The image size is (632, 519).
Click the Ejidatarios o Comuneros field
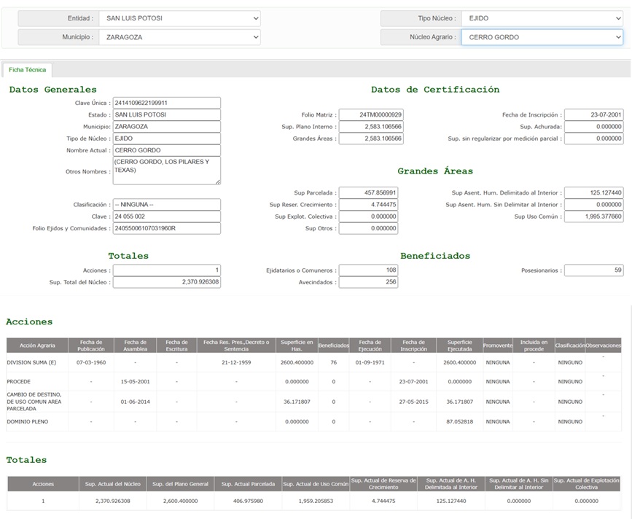[368, 270]
